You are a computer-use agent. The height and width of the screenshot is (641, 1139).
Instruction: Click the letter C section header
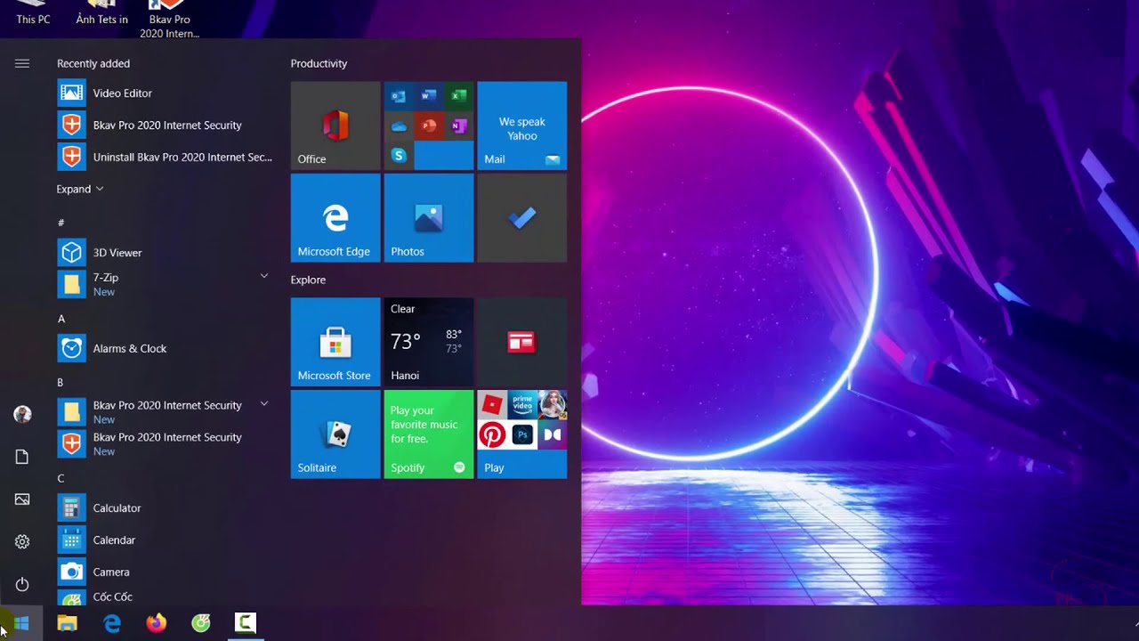[x=61, y=479]
